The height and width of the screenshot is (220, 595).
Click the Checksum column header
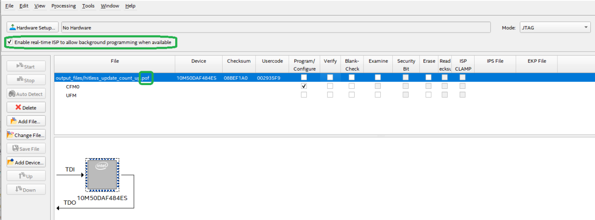pos(238,61)
